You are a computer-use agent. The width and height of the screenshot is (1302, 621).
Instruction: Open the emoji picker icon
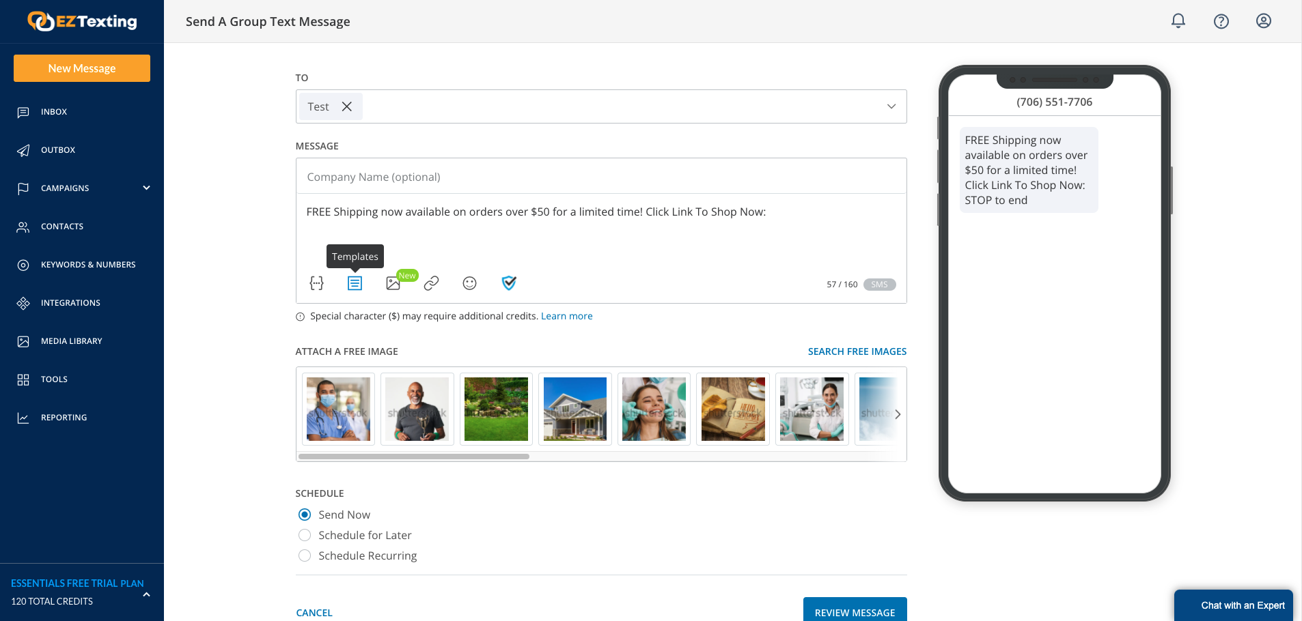pos(469,283)
